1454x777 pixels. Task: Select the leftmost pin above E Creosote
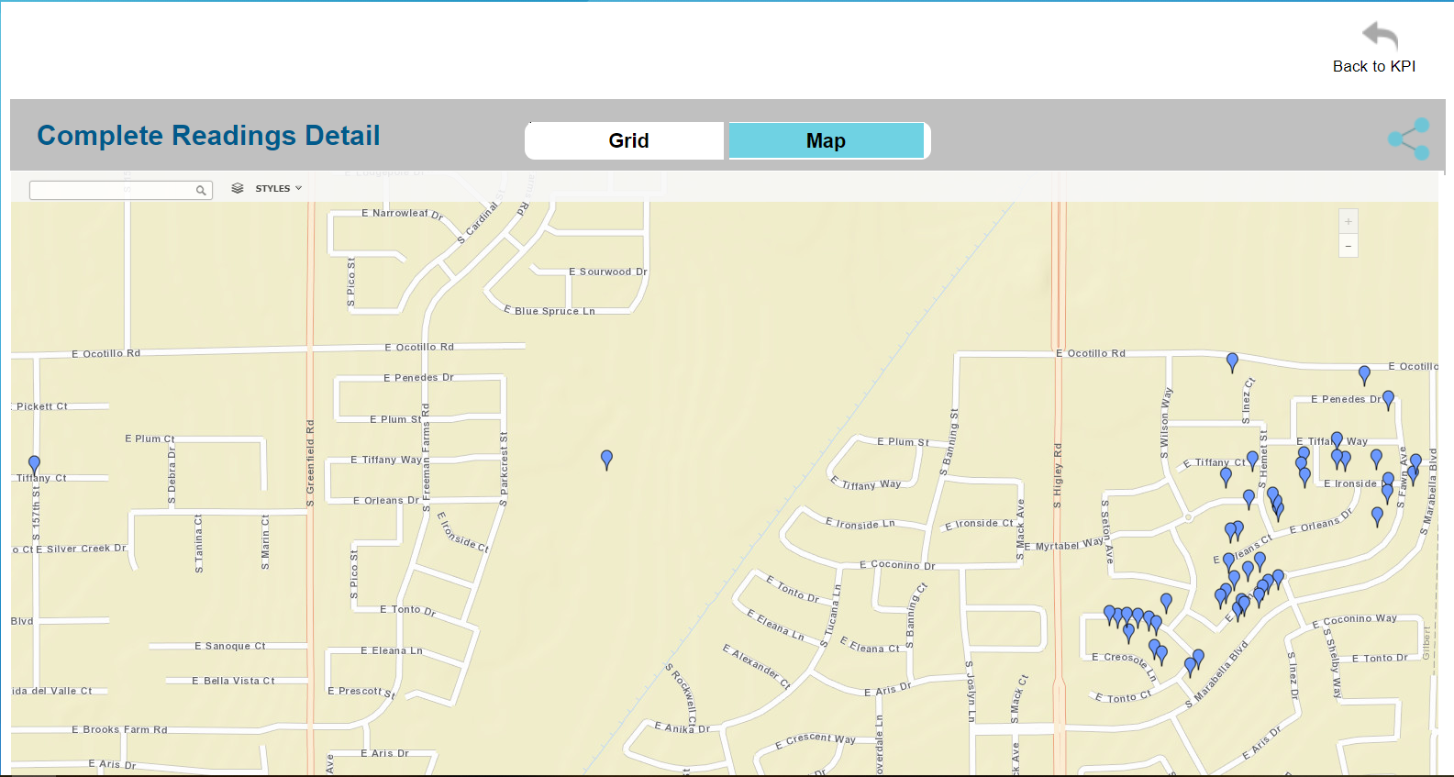tap(1109, 614)
